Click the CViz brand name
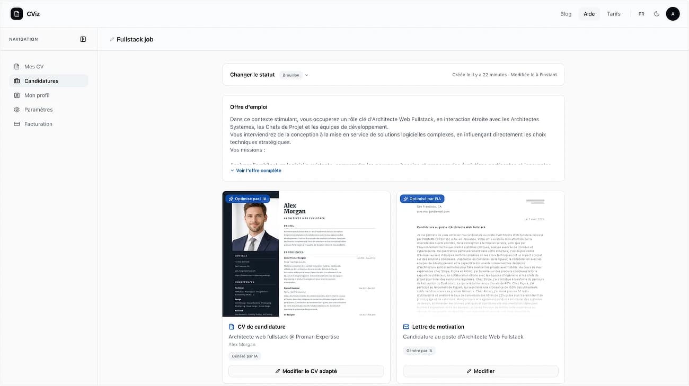 (33, 14)
